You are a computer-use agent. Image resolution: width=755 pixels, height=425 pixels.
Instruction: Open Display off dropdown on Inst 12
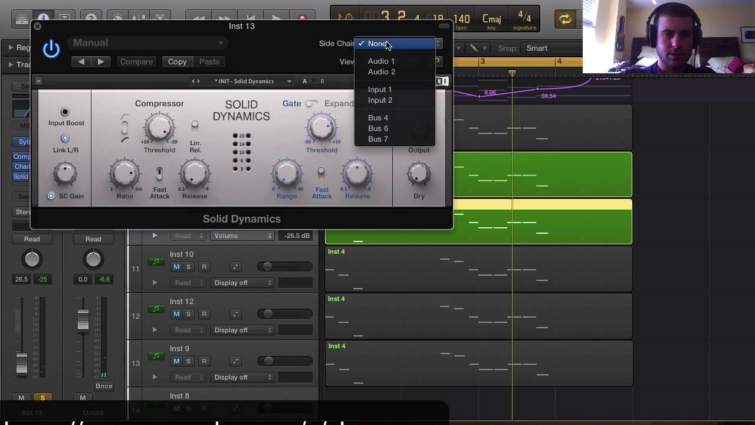point(242,330)
